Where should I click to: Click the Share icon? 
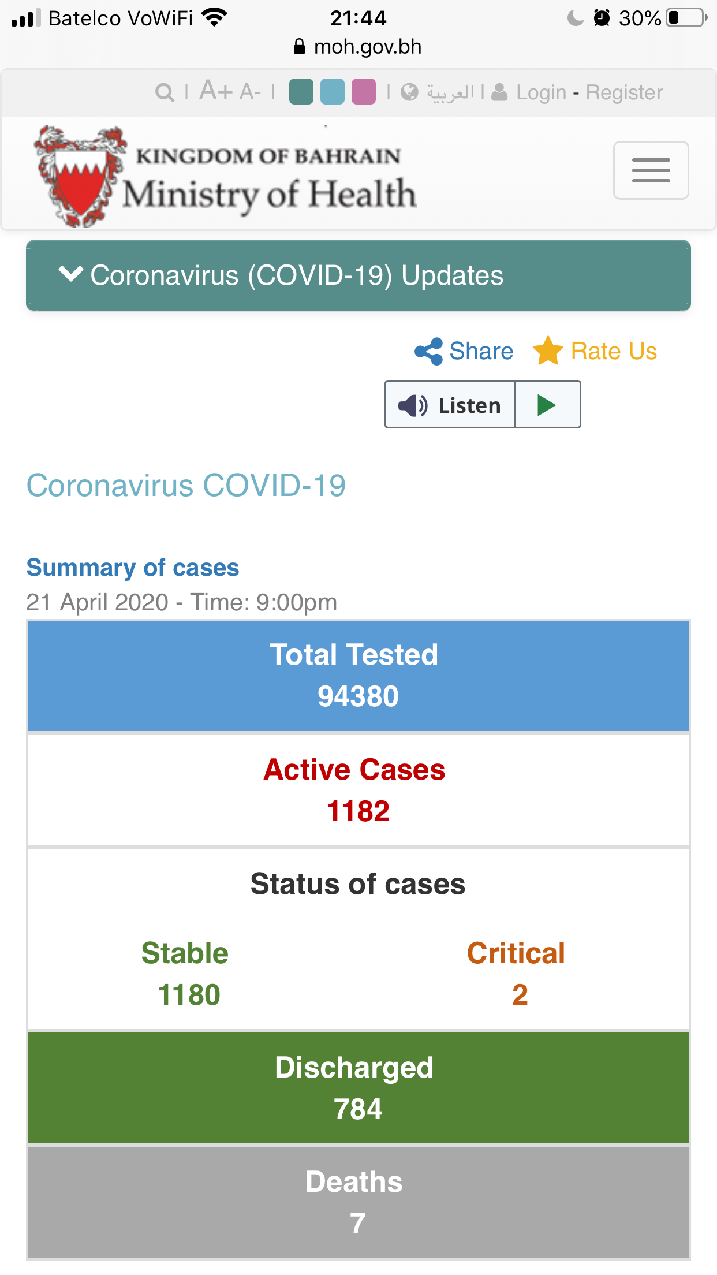428,351
